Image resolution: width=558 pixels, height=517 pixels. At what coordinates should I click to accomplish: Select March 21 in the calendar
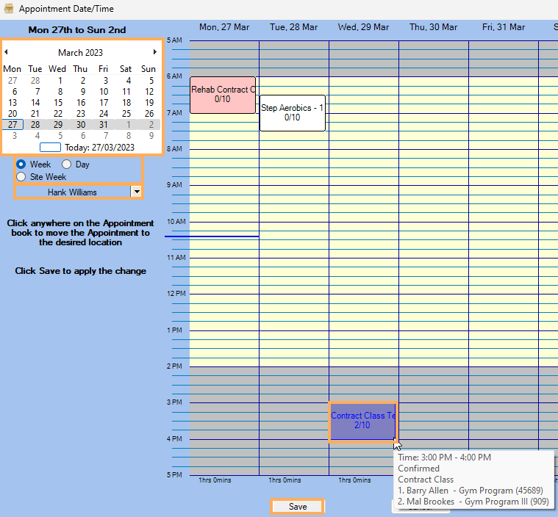pos(35,114)
